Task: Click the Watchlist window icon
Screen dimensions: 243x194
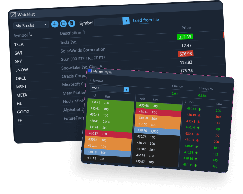Action: click(x=13, y=15)
